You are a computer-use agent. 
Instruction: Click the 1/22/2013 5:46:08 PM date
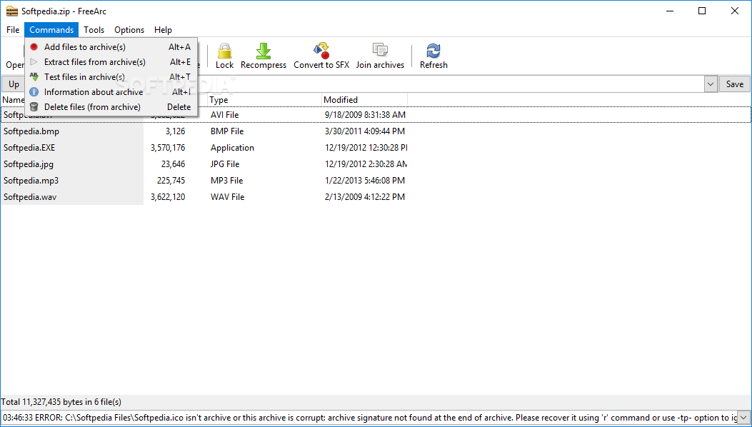[364, 181]
